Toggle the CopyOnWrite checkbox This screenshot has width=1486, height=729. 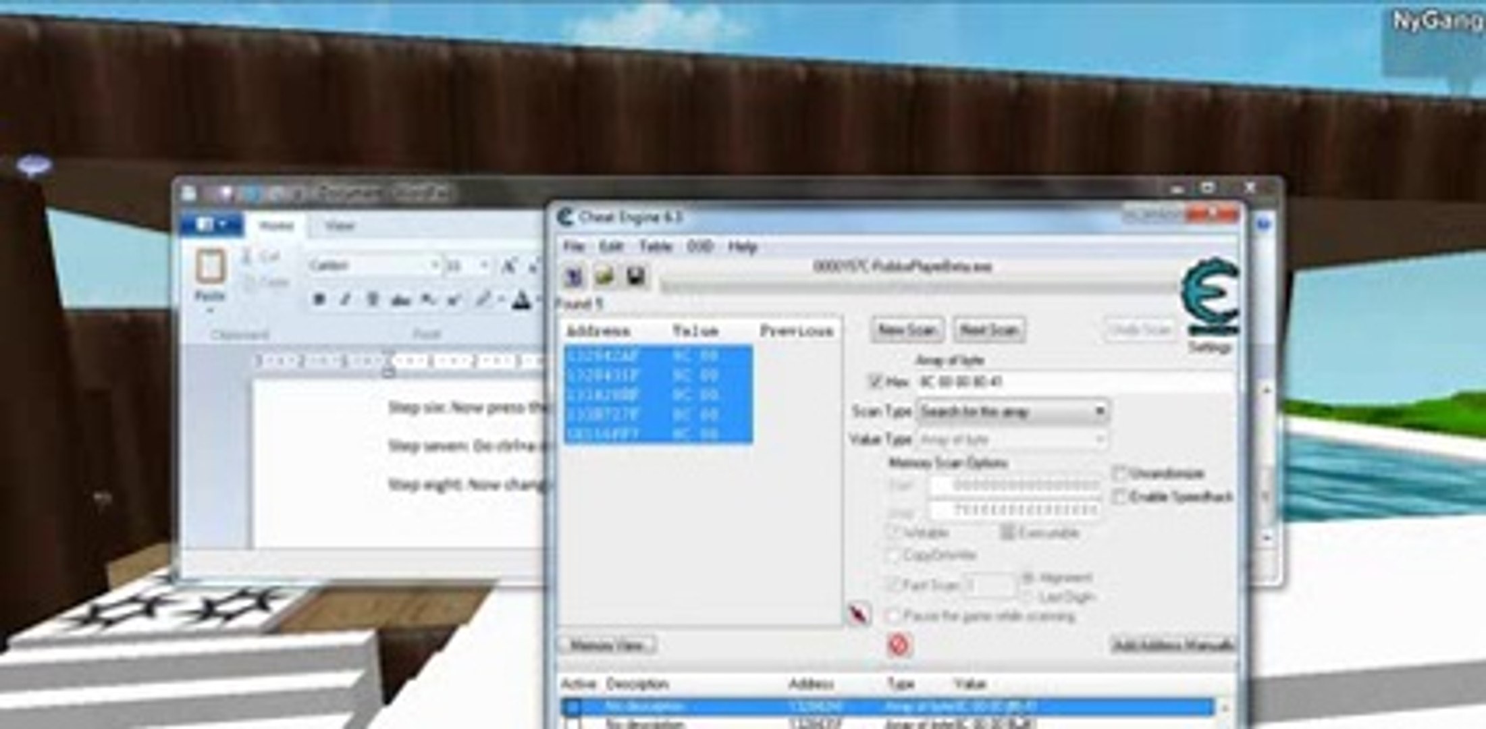(x=893, y=556)
